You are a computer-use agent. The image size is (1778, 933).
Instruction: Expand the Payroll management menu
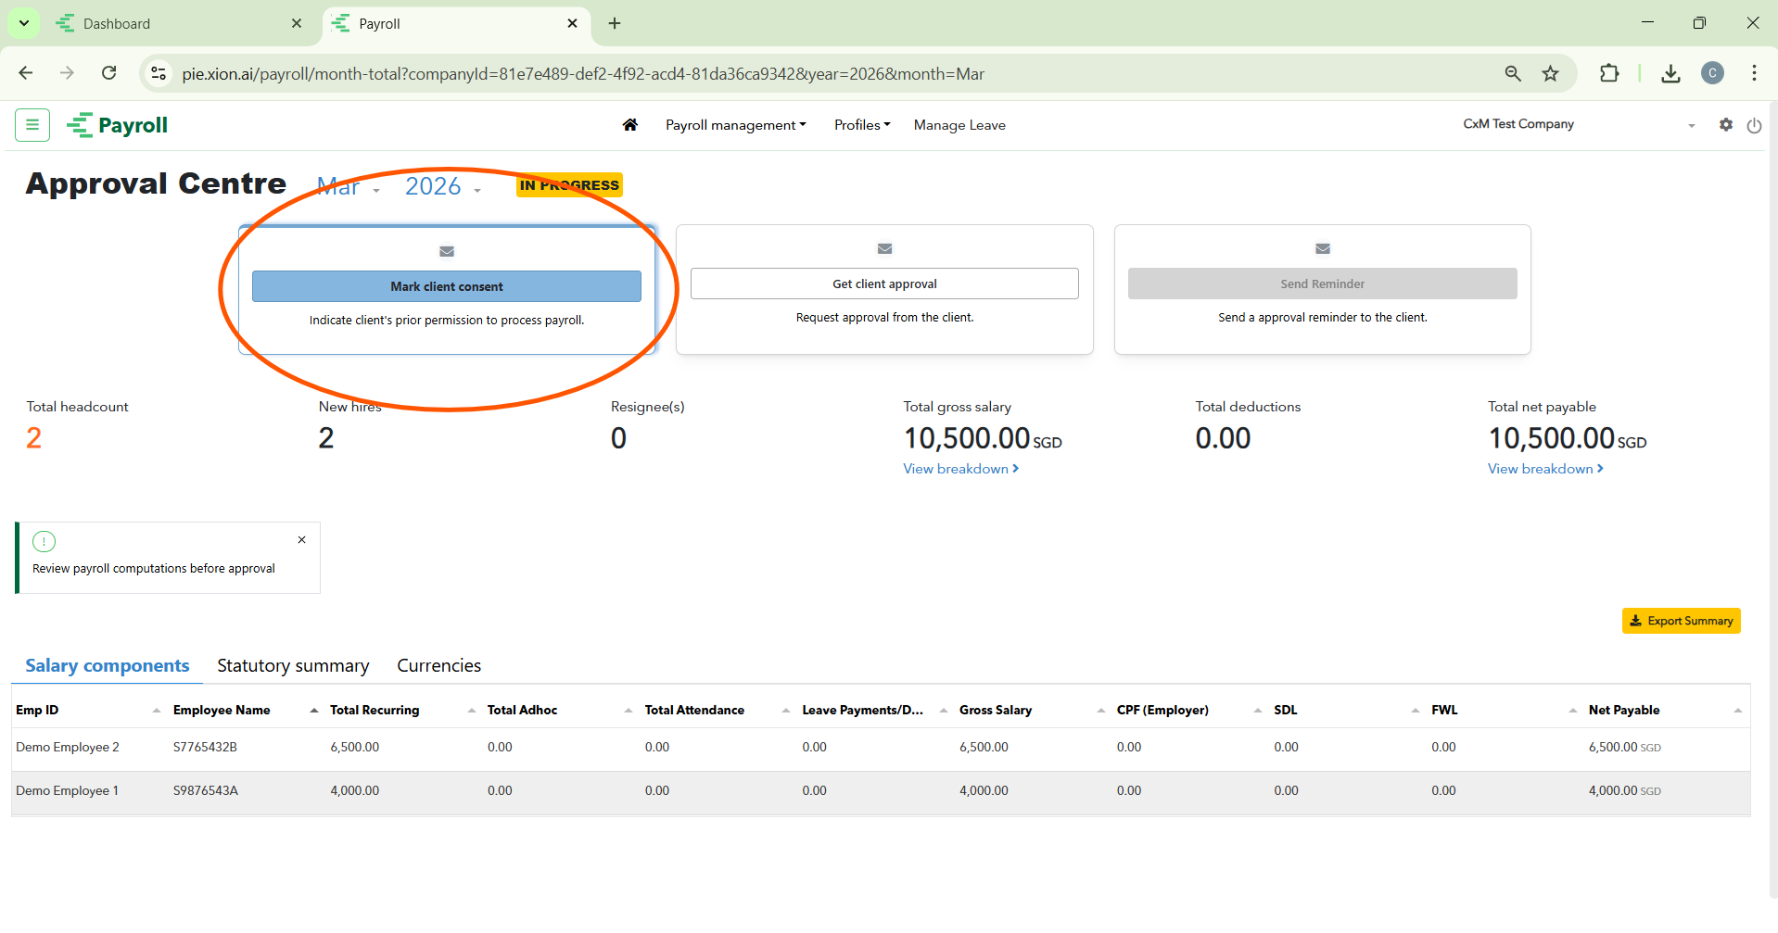pos(735,125)
